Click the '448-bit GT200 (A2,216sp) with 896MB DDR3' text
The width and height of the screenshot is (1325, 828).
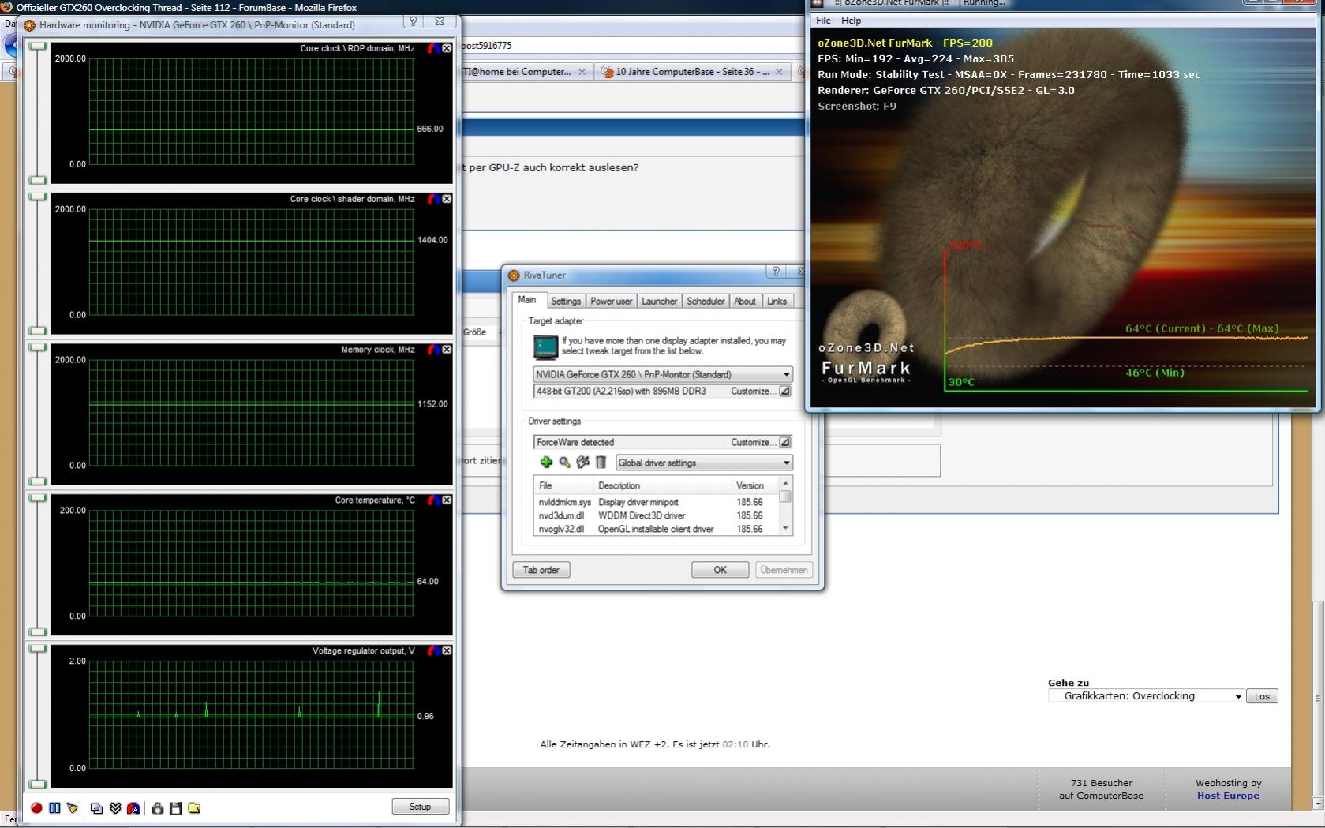(x=621, y=392)
